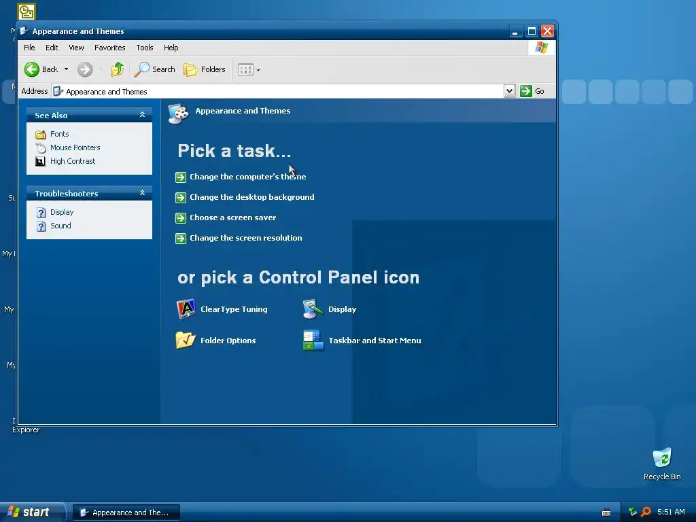Select Change the desktop background task

click(x=251, y=197)
